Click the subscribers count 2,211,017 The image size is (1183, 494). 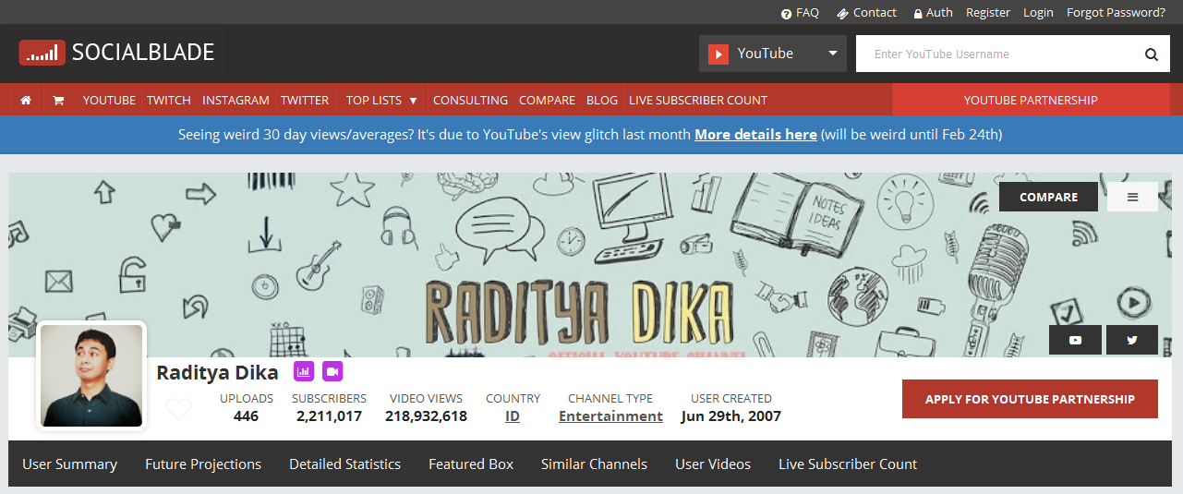click(329, 416)
